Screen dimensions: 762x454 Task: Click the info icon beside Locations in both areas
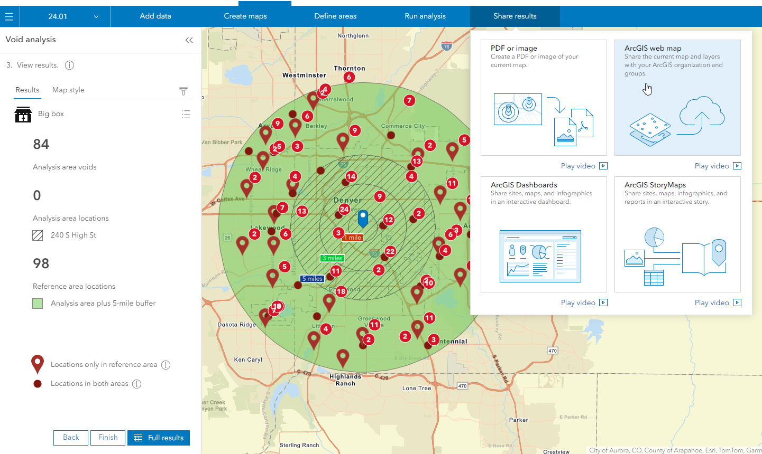pyautogui.click(x=136, y=383)
